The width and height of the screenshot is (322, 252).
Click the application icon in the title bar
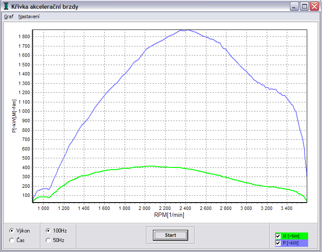click(x=6, y=7)
